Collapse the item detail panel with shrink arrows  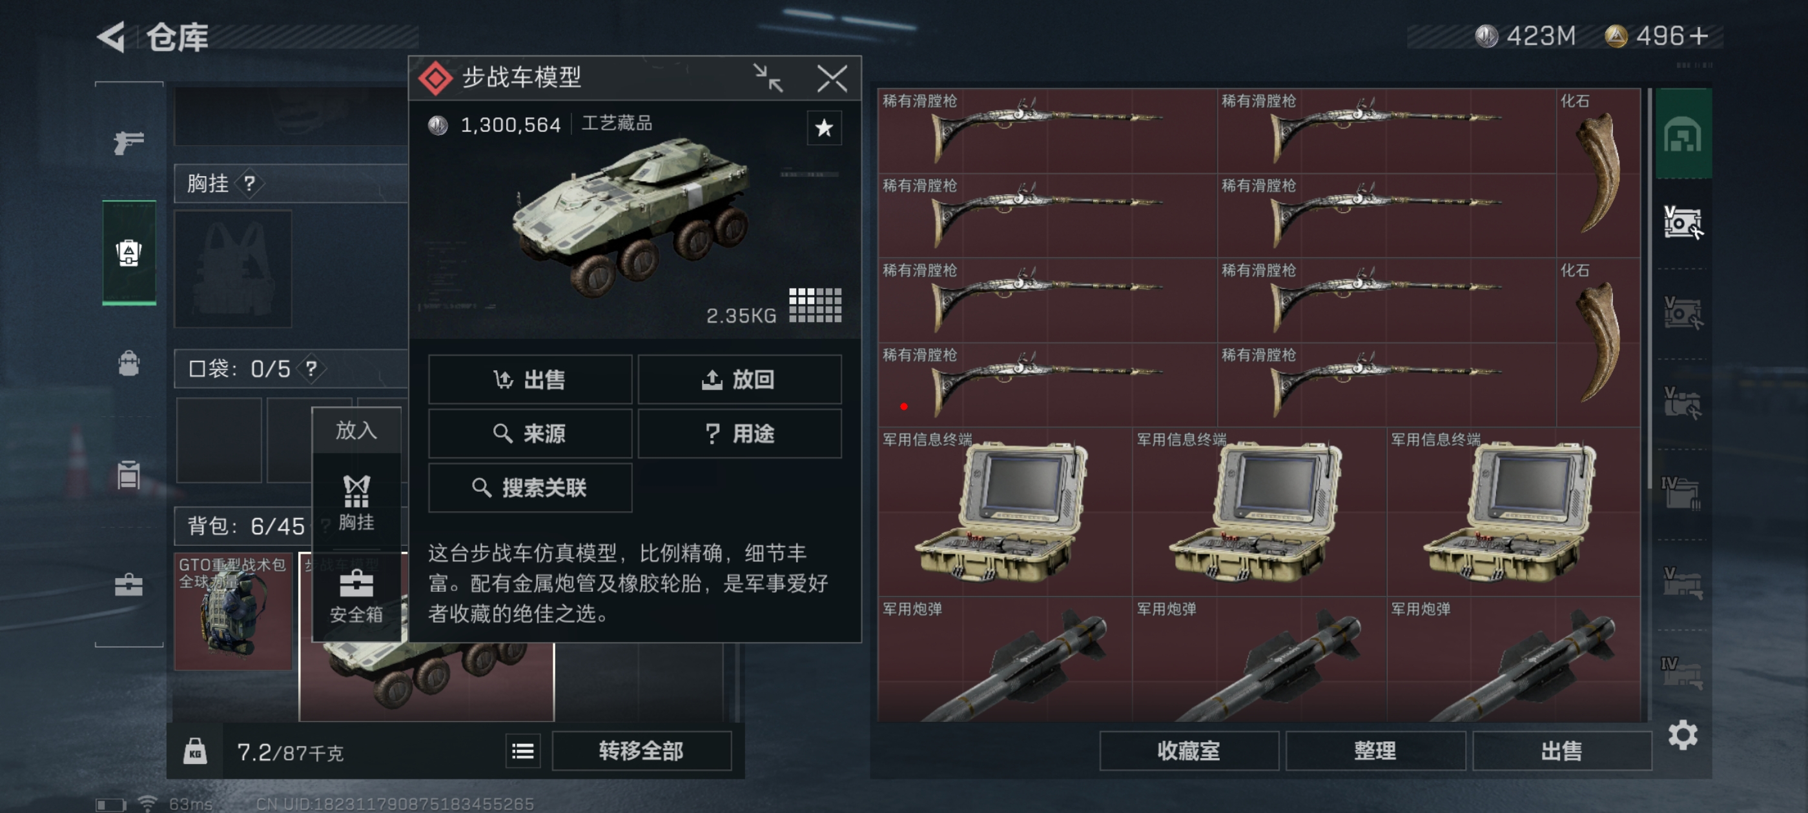click(x=768, y=78)
